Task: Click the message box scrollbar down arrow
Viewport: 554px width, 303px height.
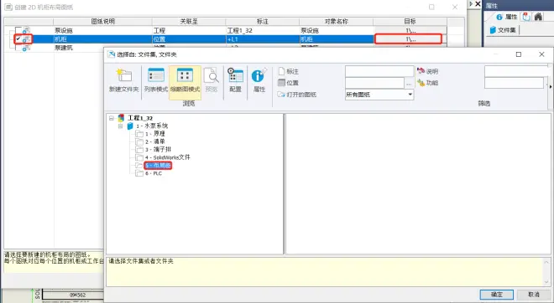Action: [546, 282]
